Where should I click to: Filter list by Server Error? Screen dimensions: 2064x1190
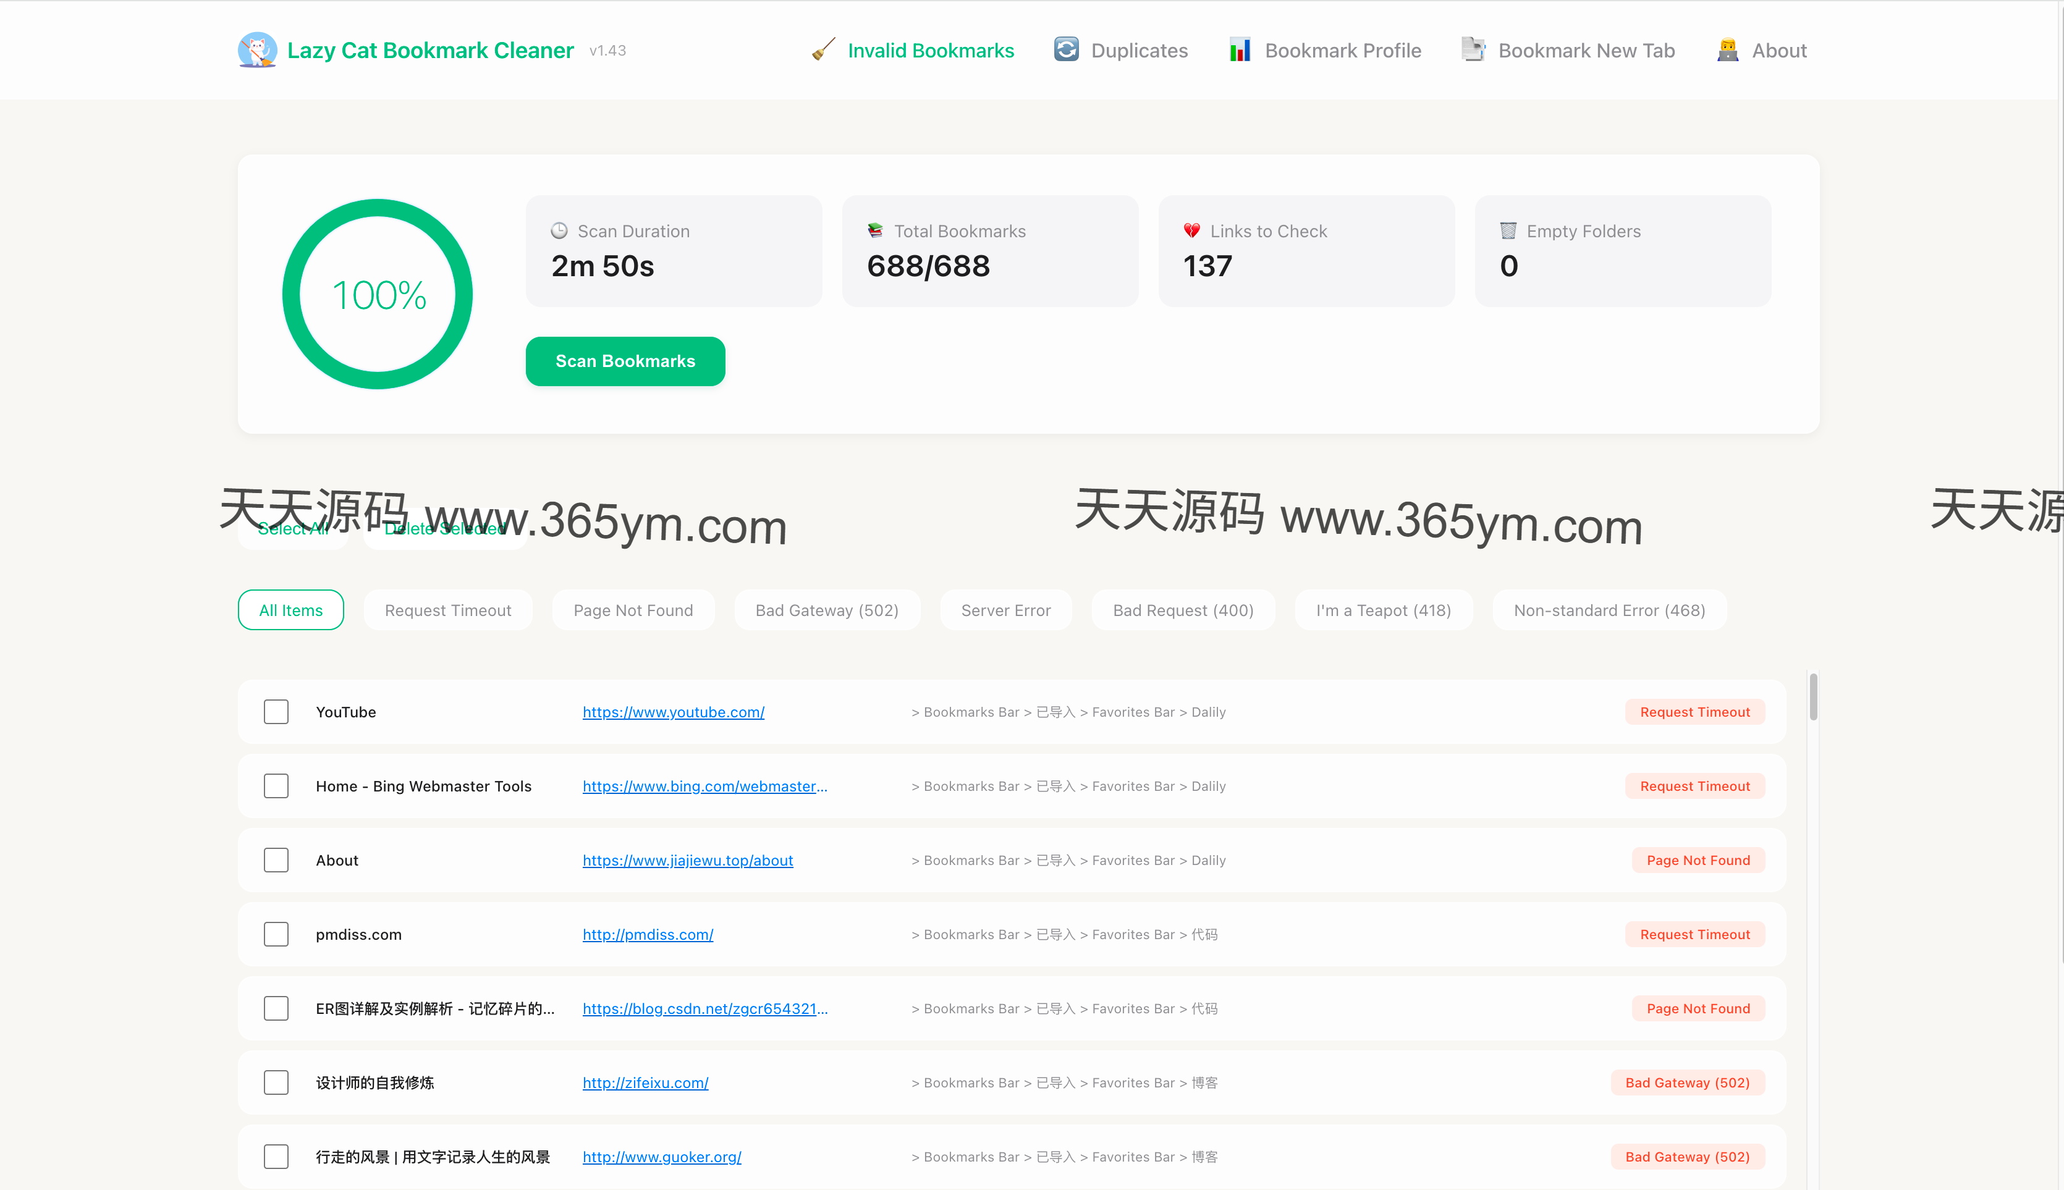tap(1005, 610)
